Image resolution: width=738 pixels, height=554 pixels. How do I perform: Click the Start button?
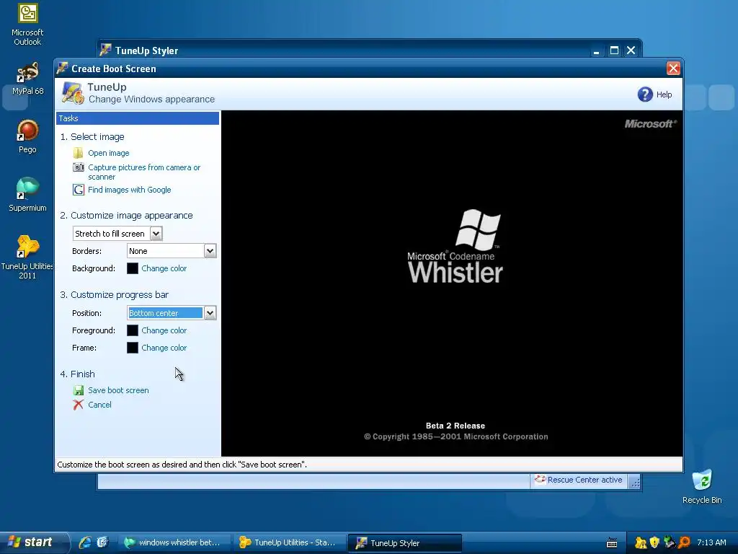tap(33, 542)
